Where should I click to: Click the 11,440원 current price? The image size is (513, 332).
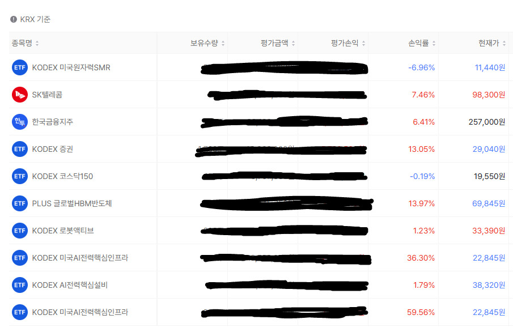pyautogui.click(x=490, y=67)
